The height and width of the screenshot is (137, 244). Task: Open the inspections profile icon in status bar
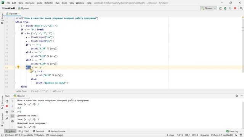[x=241, y=135]
